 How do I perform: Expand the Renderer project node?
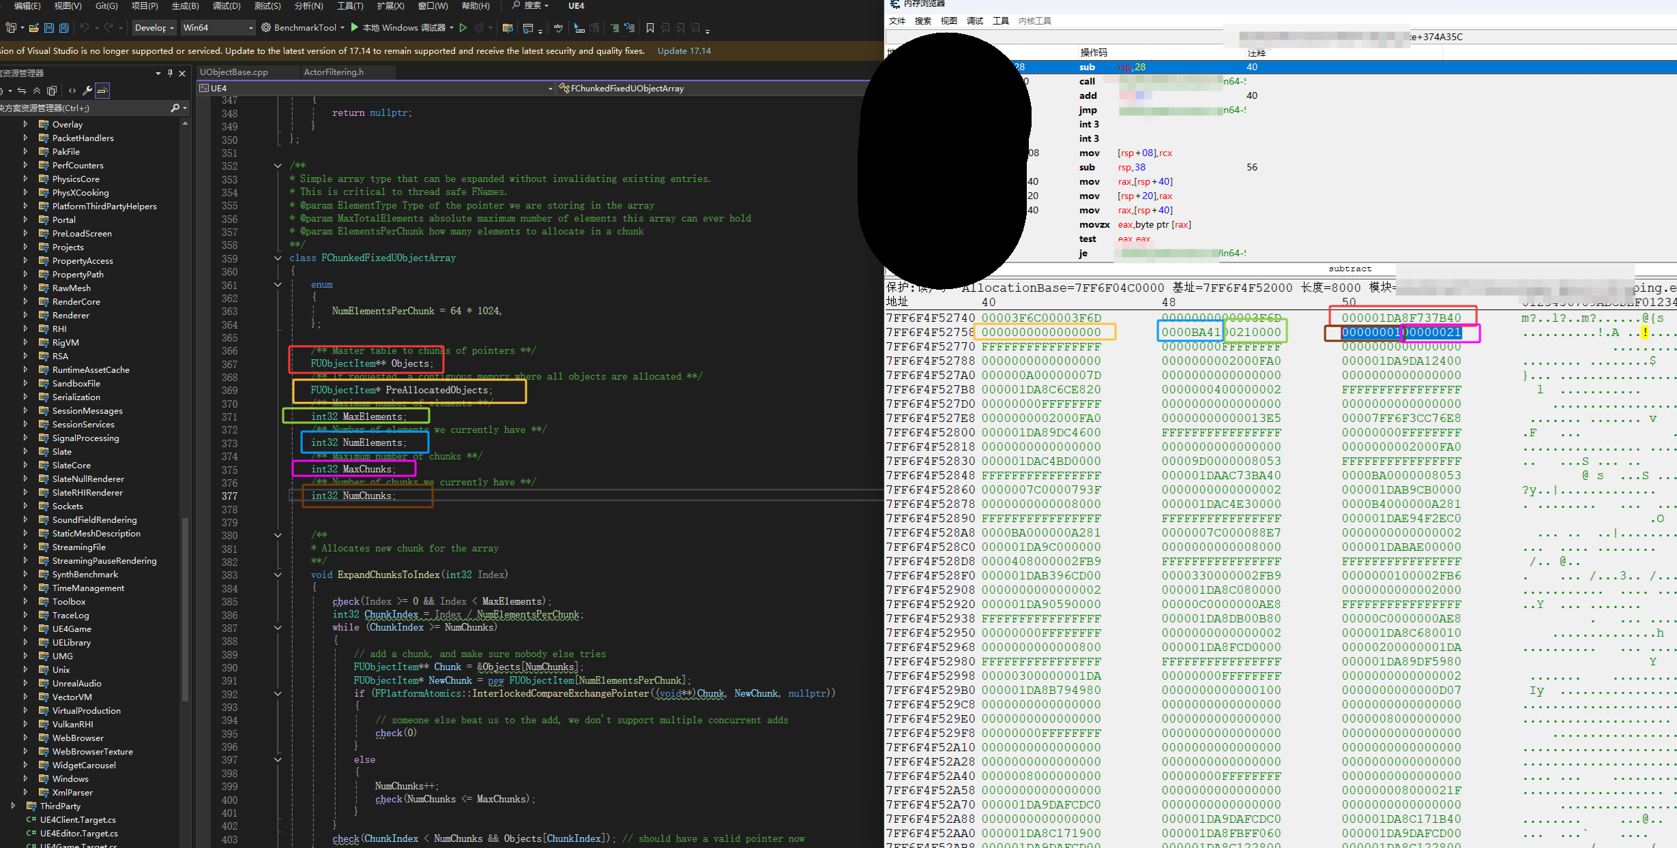[26, 315]
